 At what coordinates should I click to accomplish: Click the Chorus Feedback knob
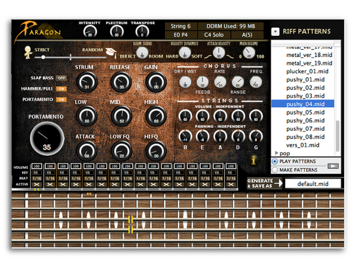(x=202, y=82)
